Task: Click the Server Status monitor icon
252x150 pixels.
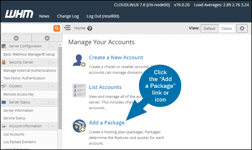Action: coord(4,102)
